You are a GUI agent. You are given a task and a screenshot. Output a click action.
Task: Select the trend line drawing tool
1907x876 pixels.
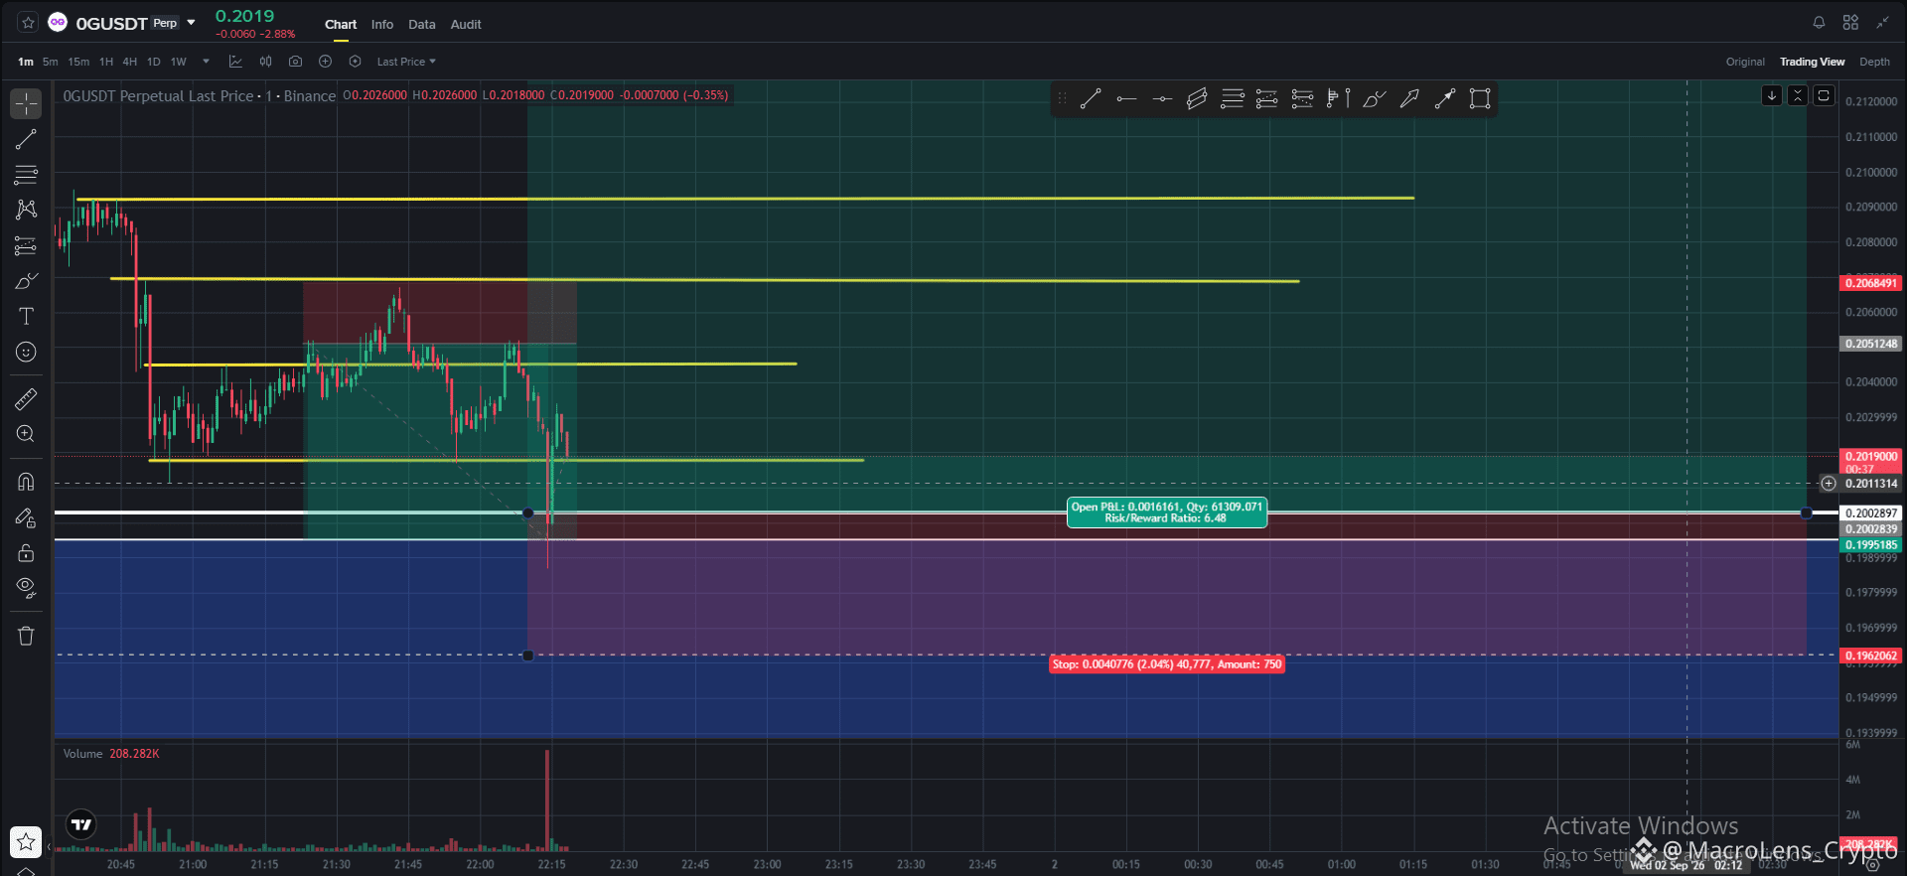point(26,139)
